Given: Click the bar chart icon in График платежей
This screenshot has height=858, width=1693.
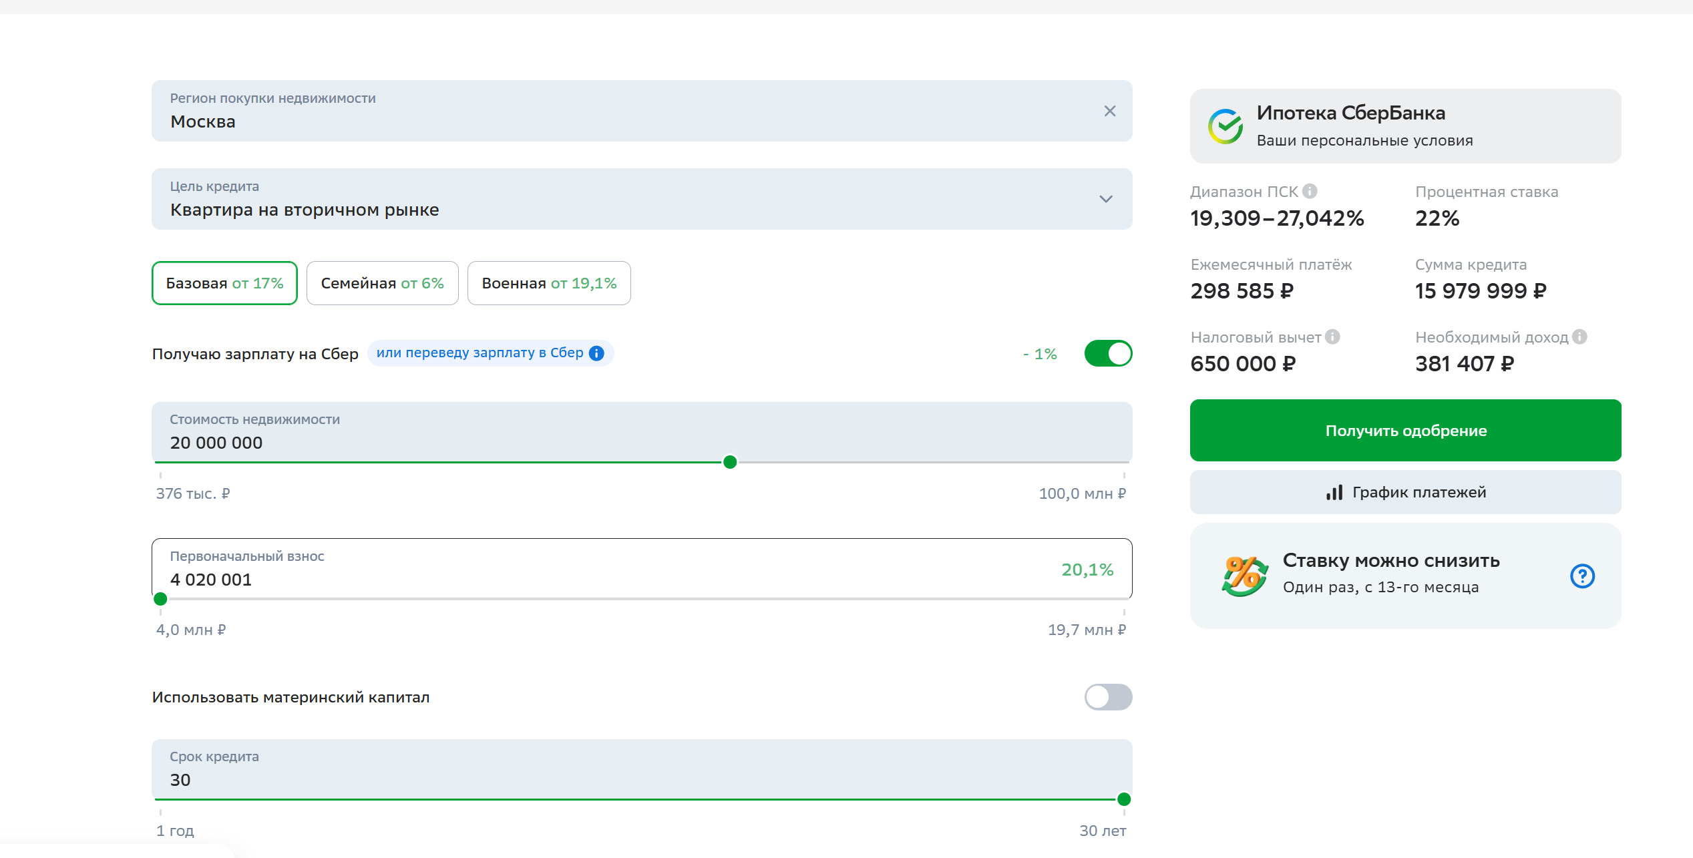Looking at the screenshot, I should [x=1334, y=493].
